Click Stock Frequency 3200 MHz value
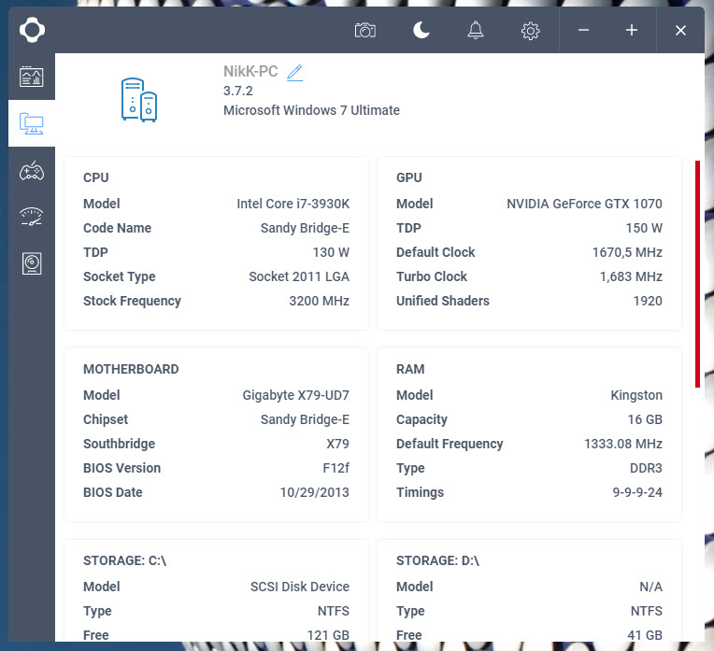The image size is (714, 651). tap(319, 301)
